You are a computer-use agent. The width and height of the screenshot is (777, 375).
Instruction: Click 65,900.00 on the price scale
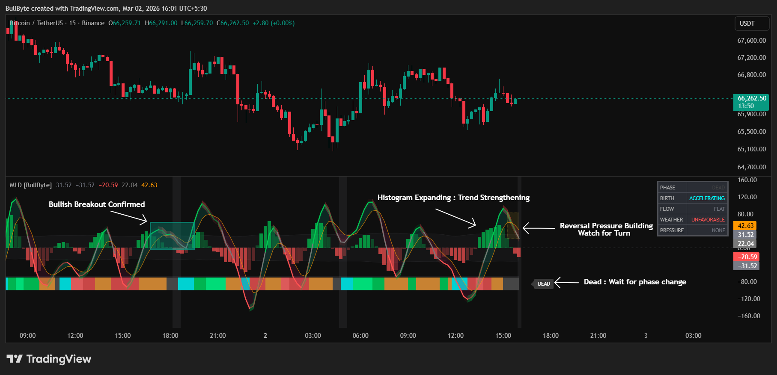(x=752, y=114)
